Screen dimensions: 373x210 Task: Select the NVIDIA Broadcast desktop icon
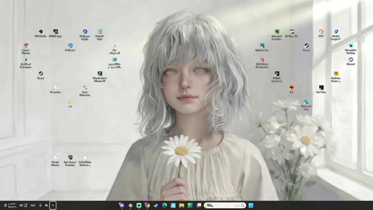(x=277, y=77)
